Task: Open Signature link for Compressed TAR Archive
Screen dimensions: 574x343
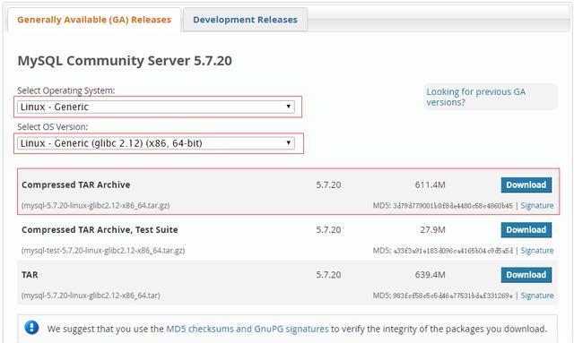Action: point(537,205)
